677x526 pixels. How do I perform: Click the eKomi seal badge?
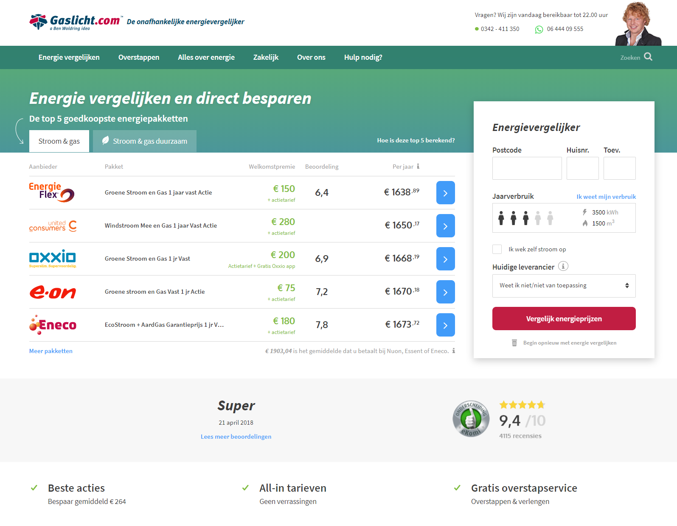coord(471,419)
